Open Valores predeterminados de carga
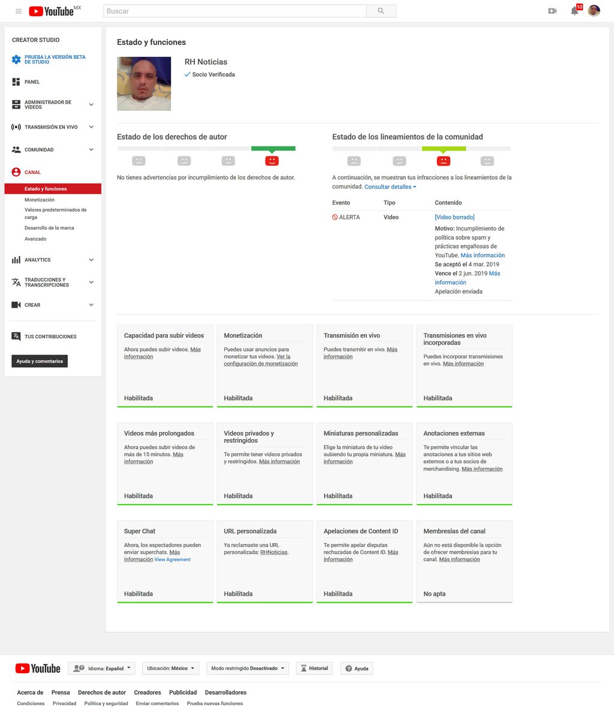 (x=56, y=214)
